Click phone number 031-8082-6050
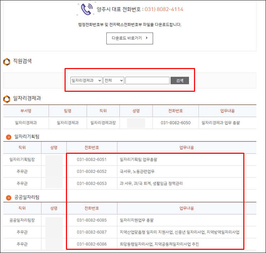Screen dimensions: 266x253 point(176,123)
